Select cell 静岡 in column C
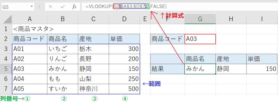The width and height of the screenshot is (278, 103). point(93,69)
